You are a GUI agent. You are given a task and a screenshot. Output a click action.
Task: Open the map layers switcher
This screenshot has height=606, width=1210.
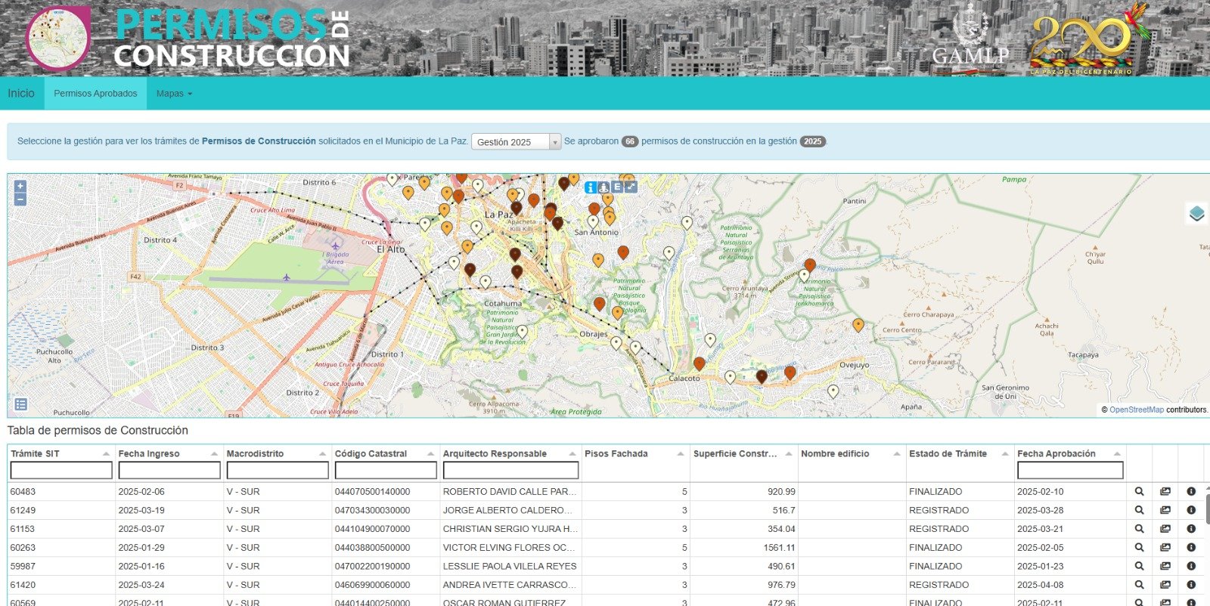1196,214
